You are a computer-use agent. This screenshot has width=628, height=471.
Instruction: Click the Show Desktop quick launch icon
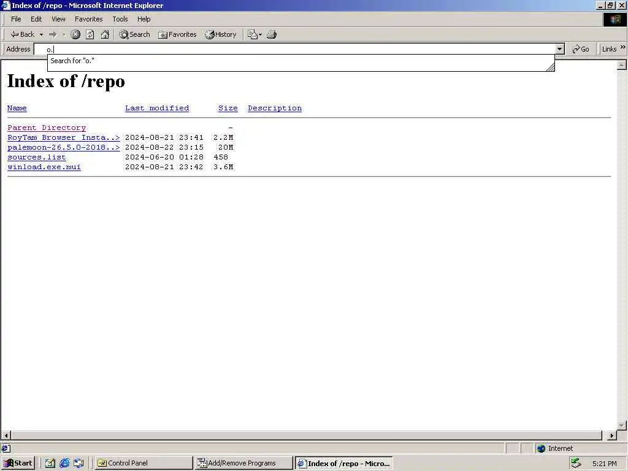point(50,463)
